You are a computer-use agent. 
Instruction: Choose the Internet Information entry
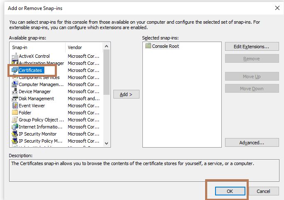coord(41,127)
